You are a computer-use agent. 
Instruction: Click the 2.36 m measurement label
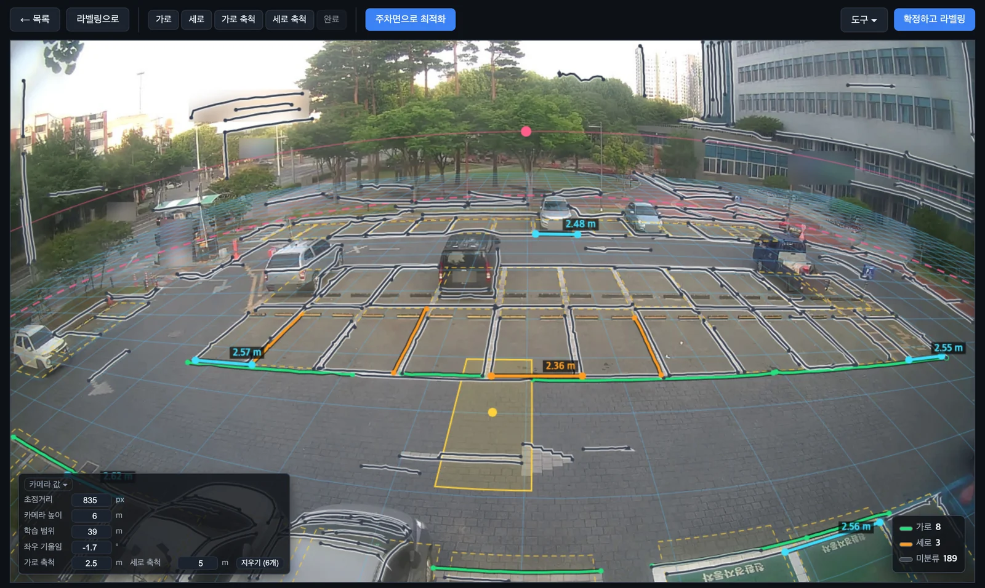point(560,366)
